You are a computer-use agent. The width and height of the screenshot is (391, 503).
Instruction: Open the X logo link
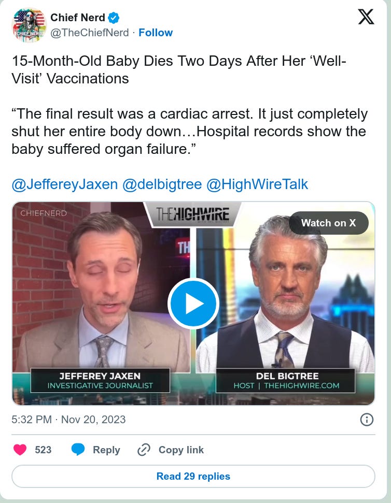[366, 17]
